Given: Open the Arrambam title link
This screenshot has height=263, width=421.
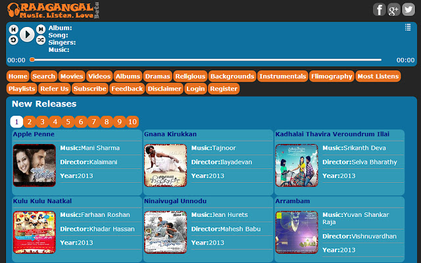Looking at the screenshot, I should tap(292, 201).
